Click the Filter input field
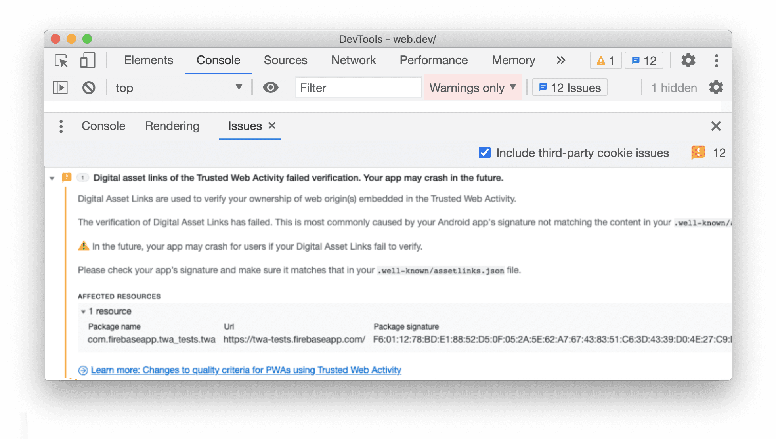The width and height of the screenshot is (776, 439). (357, 88)
